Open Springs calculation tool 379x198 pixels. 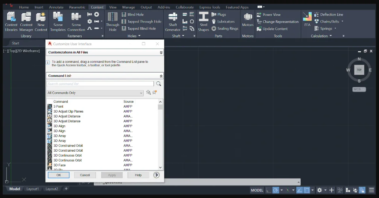click(323, 29)
